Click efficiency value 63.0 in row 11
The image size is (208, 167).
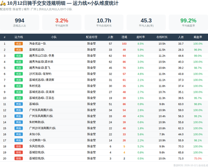181,104
